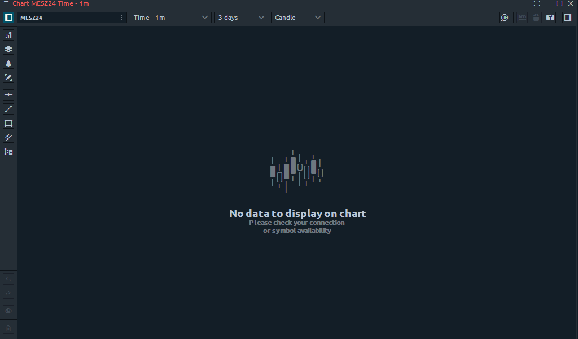Open the chart overlays layers icon

(x=8, y=49)
